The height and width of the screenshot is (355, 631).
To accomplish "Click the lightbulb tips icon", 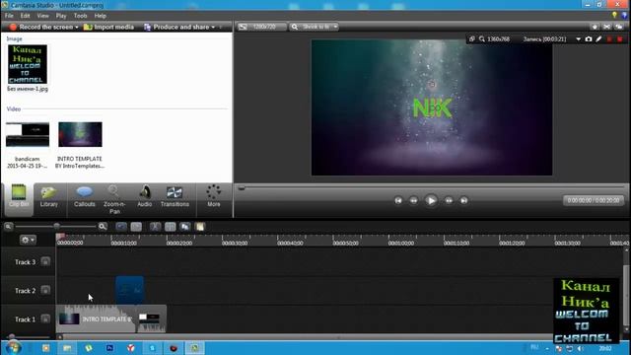I will pyautogui.click(x=614, y=16).
